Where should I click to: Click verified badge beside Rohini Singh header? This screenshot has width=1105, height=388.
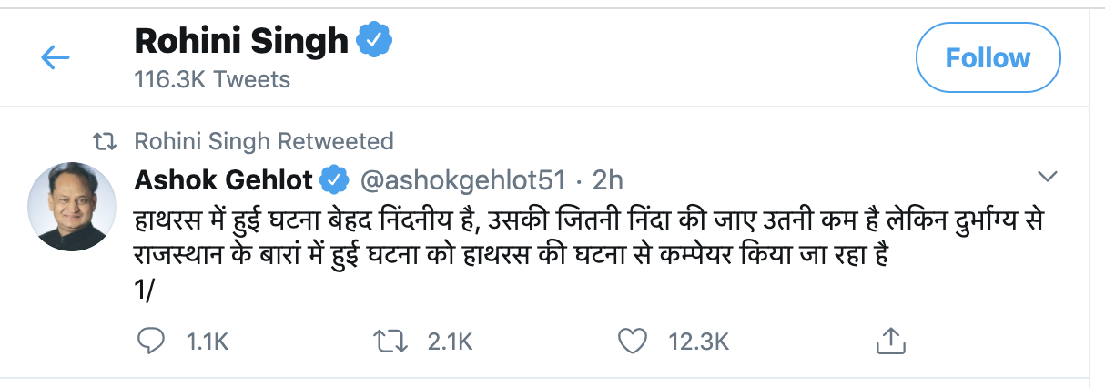tap(373, 40)
